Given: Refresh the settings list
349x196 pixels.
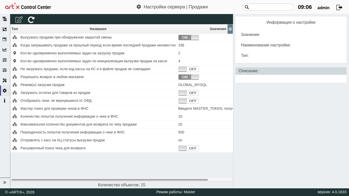Looking at the screenshot, I should coord(31,20).
